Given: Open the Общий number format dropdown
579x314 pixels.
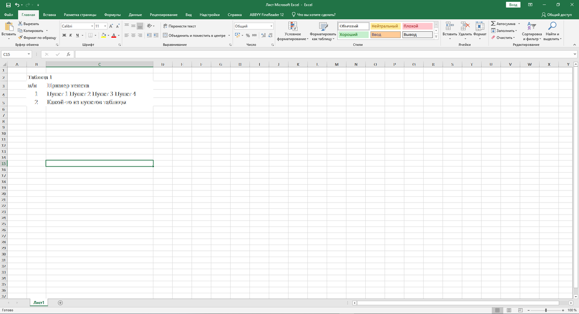Looking at the screenshot, I should [x=271, y=26].
